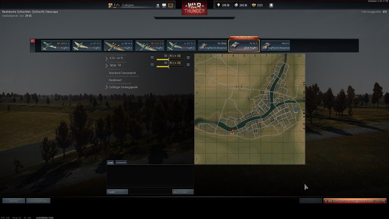Click the research points lightbulb icon
Image resolution: width=389 pixels, height=219 pixels.
coord(218,5)
